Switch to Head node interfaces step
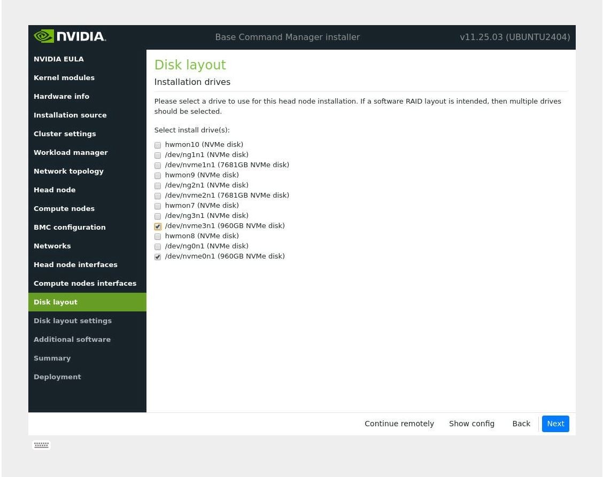 [75, 264]
